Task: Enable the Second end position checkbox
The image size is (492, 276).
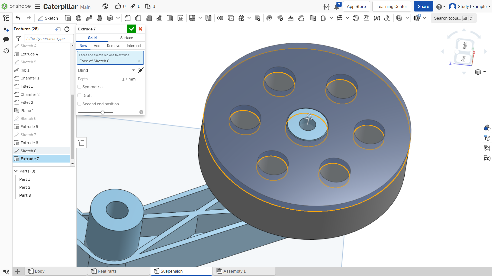Action: coord(79,104)
